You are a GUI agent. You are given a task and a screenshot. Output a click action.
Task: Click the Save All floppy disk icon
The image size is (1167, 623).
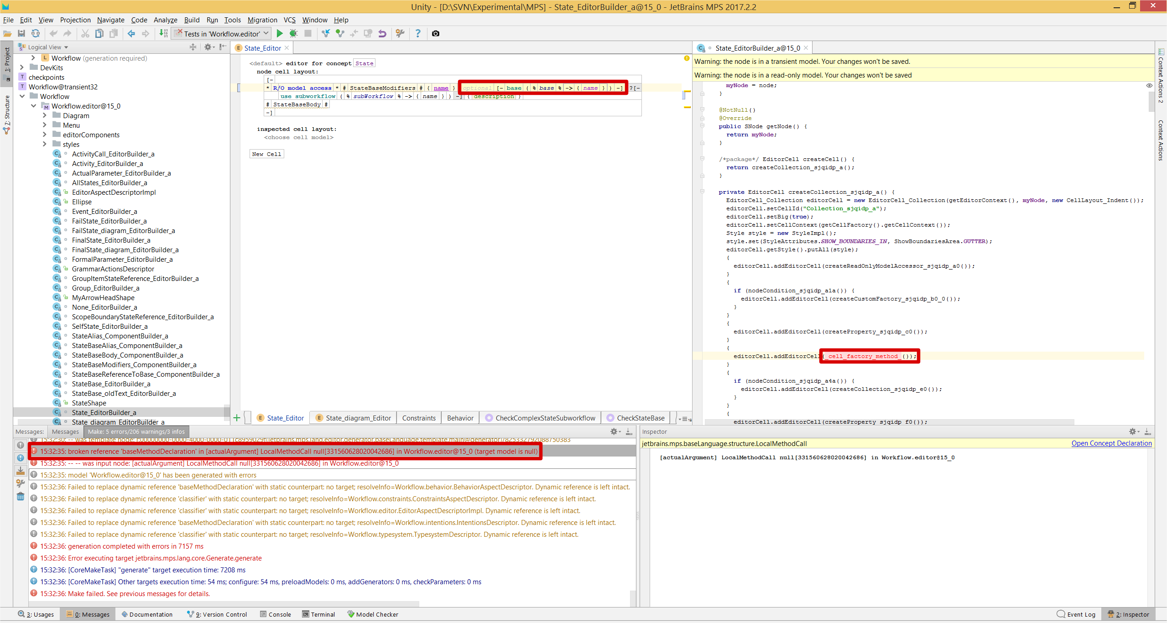click(21, 33)
